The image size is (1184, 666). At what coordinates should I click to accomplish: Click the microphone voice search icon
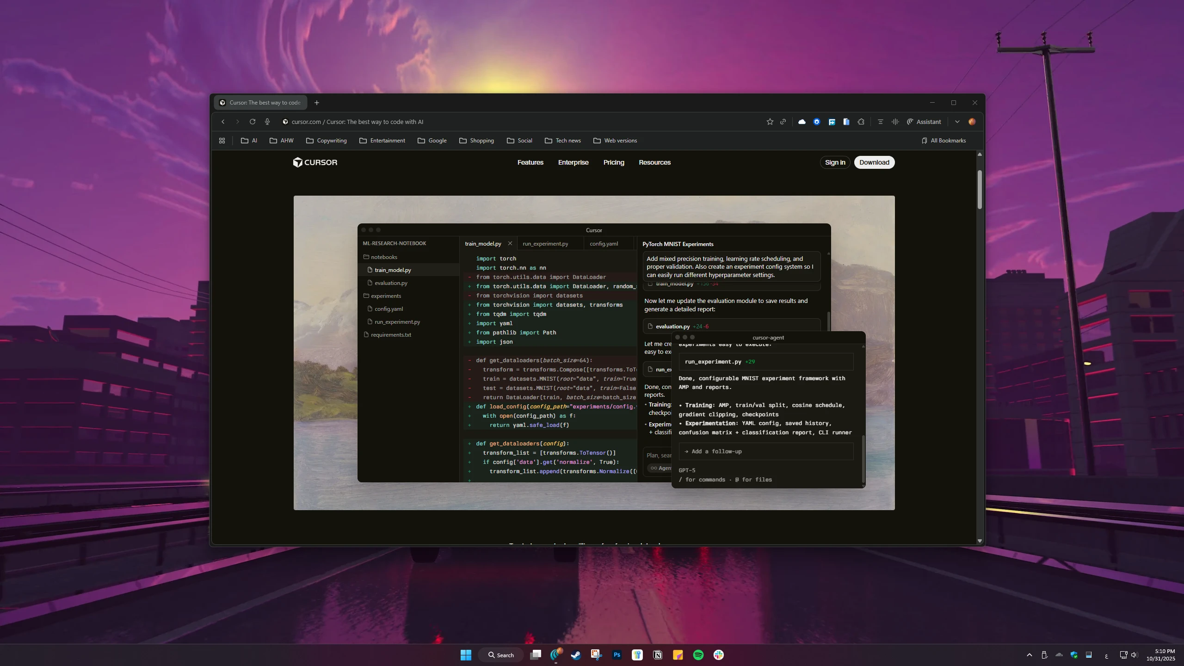point(267,122)
